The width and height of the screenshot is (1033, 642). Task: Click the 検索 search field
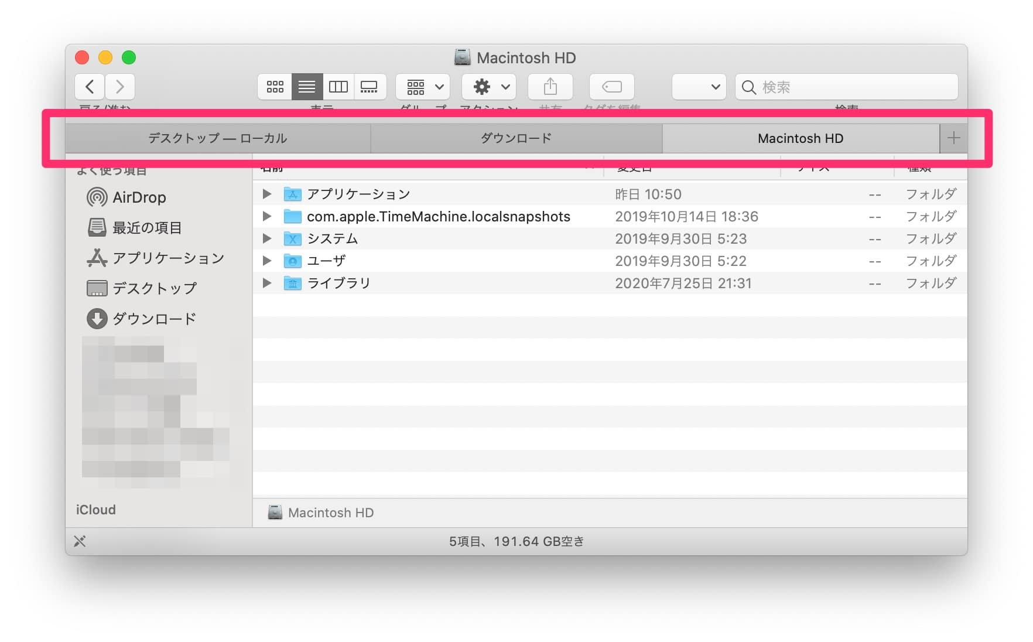(847, 87)
